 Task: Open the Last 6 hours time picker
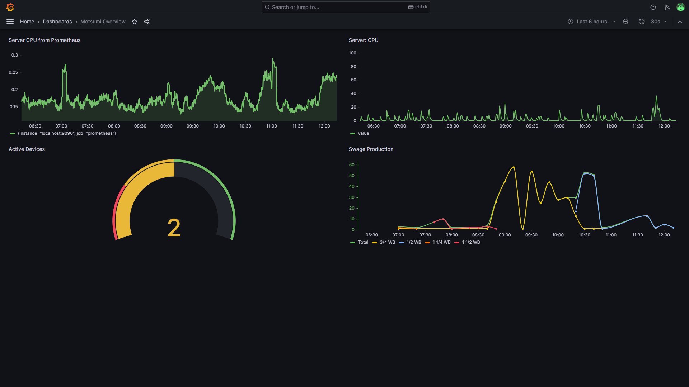click(591, 21)
